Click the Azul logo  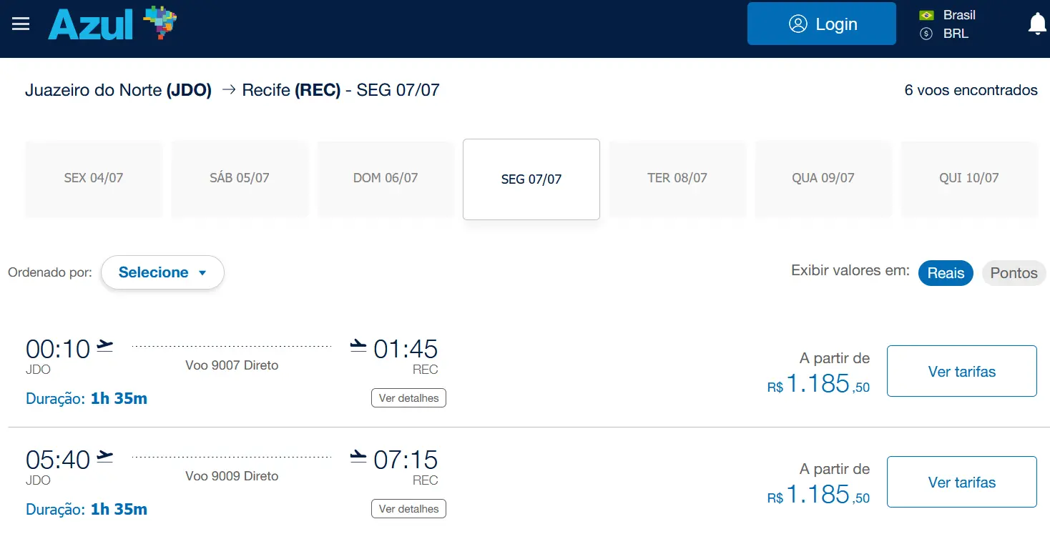tap(112, 24)
